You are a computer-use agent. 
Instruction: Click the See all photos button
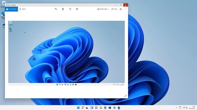click(x=11, y=9)
